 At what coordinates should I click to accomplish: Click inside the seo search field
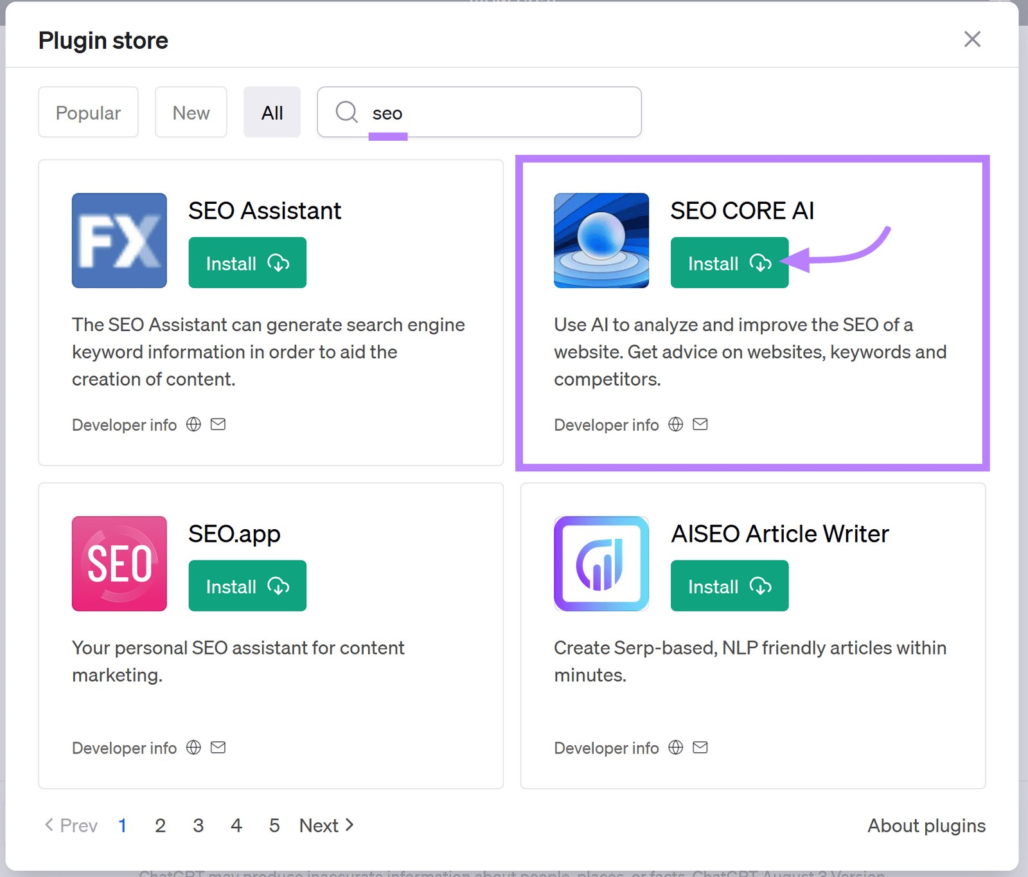(450, 112)
